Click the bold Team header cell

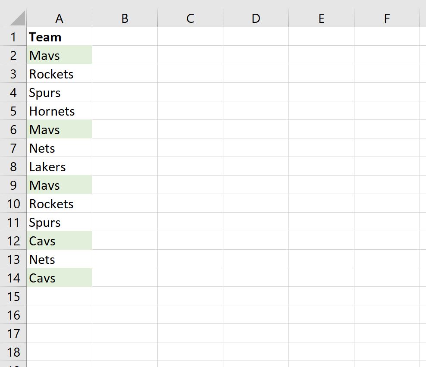click(x=59, y=37)
